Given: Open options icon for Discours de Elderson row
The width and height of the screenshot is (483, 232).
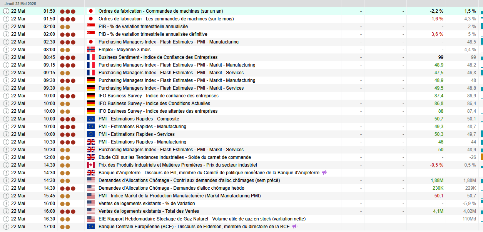Looking at the screenshot, I should pyautogui.click(x=6, y=227).
